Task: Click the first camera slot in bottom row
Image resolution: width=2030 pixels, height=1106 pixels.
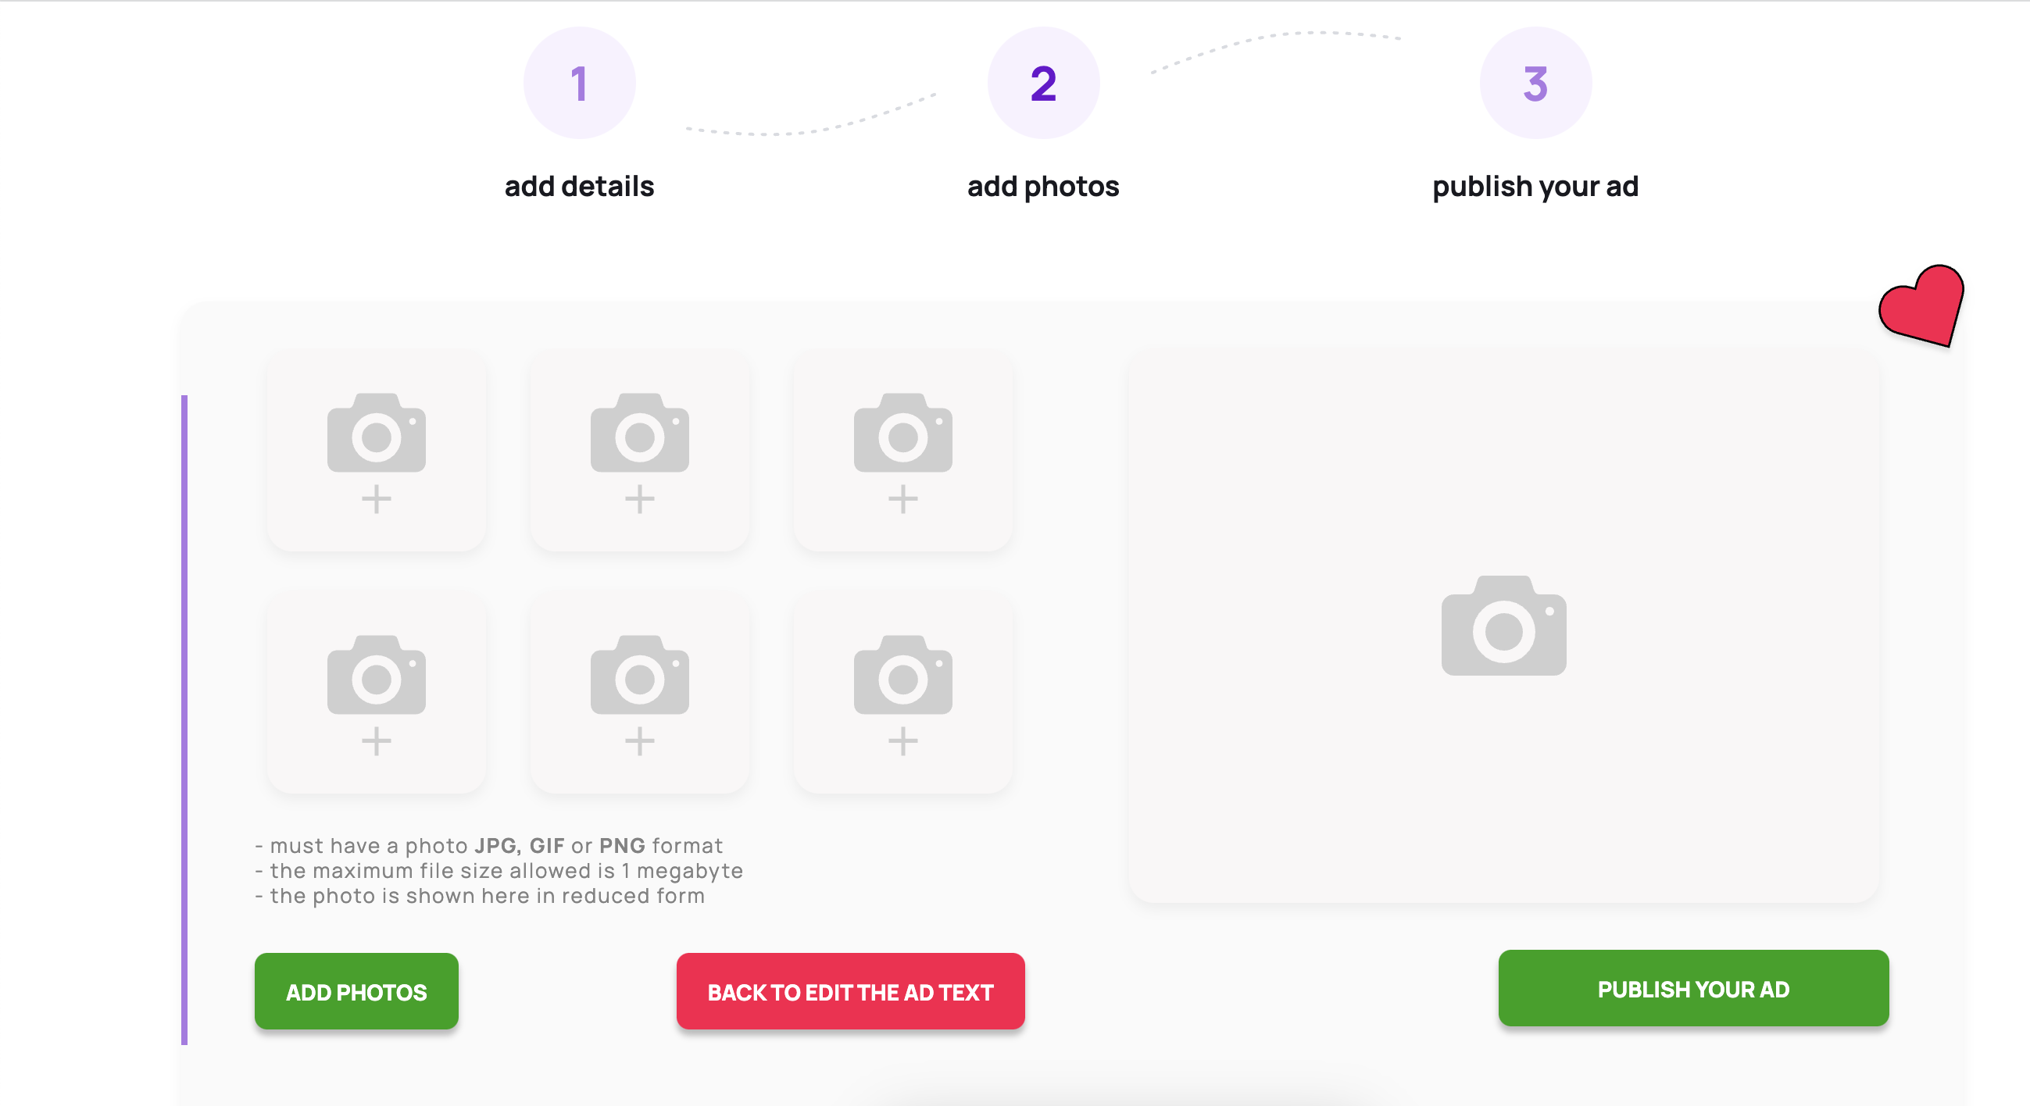Action: pyautogui.click(x=376, y=693)
